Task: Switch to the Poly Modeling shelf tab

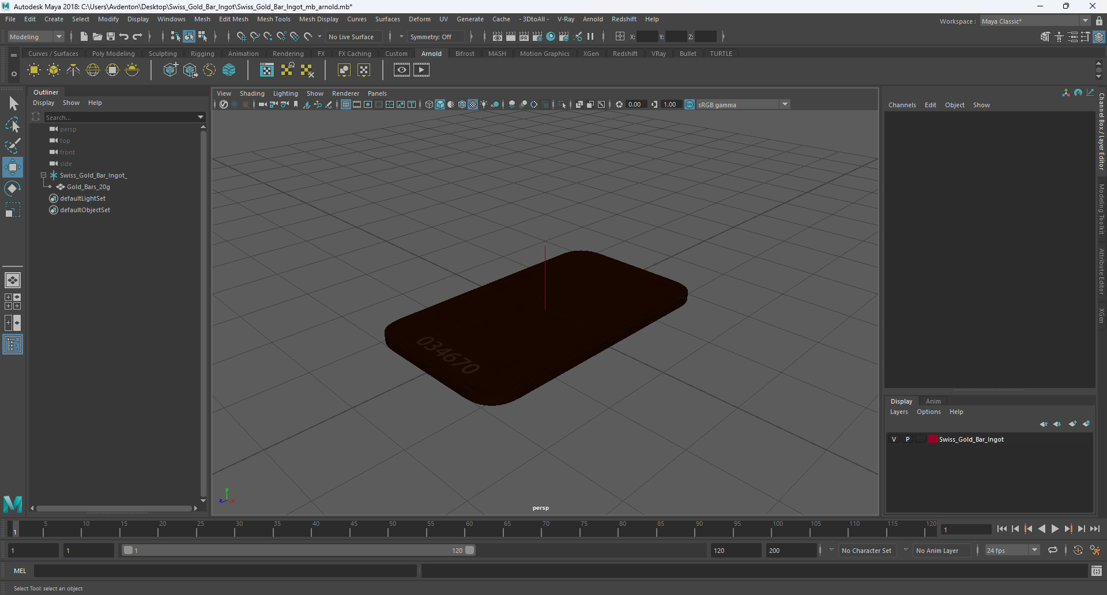Action: (x=113, y=54)
